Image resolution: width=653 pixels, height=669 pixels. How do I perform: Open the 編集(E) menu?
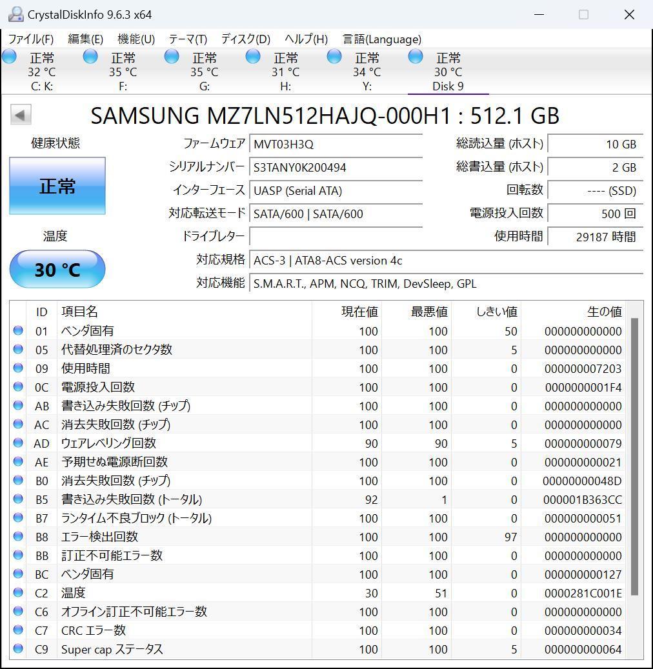[x=85, y=39]
